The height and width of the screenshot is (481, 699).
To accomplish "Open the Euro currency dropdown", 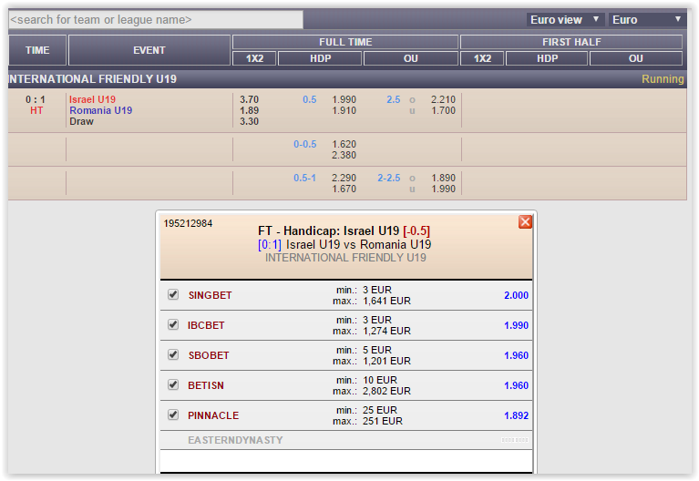I will pos(647,20).
